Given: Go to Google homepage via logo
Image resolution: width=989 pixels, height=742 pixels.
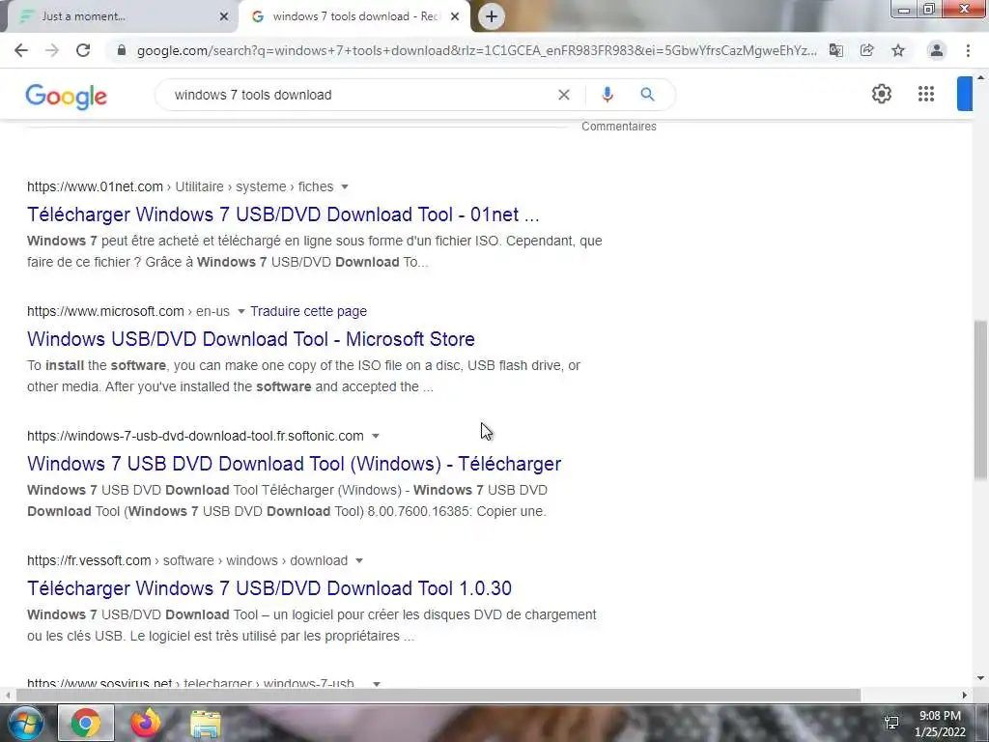Looking at the screenshot, I should 67,96.
